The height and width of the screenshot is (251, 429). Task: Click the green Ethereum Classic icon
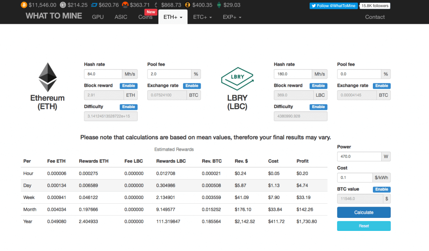[219, 5]
